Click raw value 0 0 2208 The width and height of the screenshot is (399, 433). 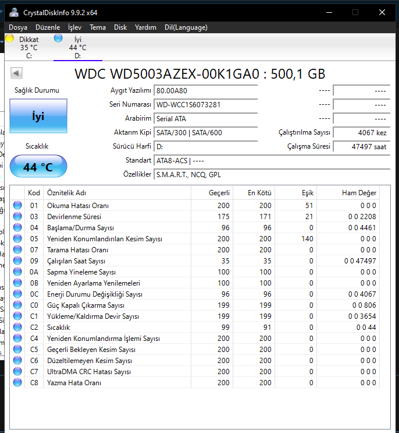362,217
